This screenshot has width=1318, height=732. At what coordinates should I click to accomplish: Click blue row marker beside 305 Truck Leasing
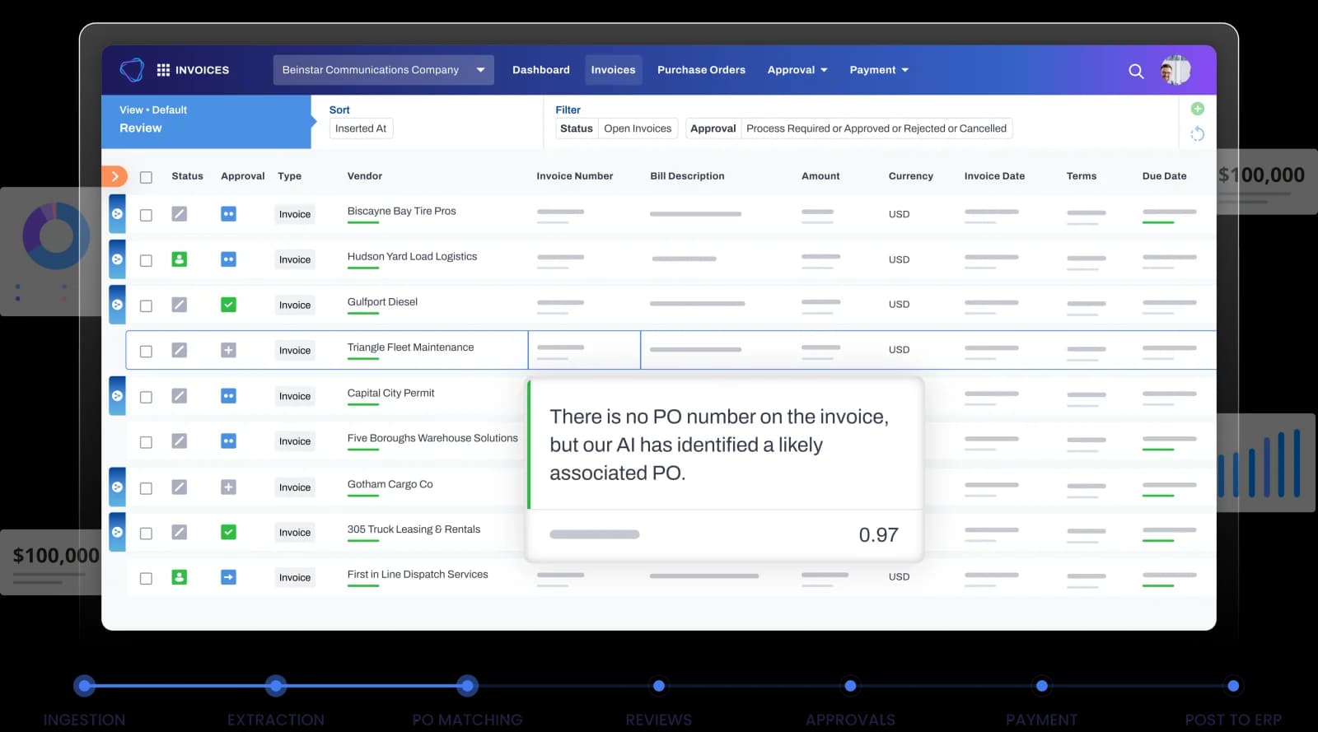(118, 532)
